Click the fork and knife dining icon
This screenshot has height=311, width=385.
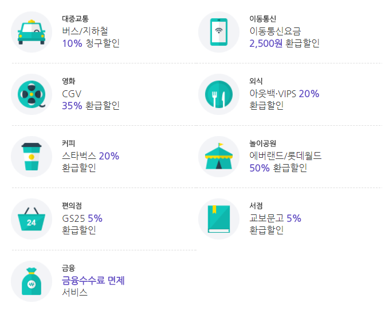coord(218,94)
